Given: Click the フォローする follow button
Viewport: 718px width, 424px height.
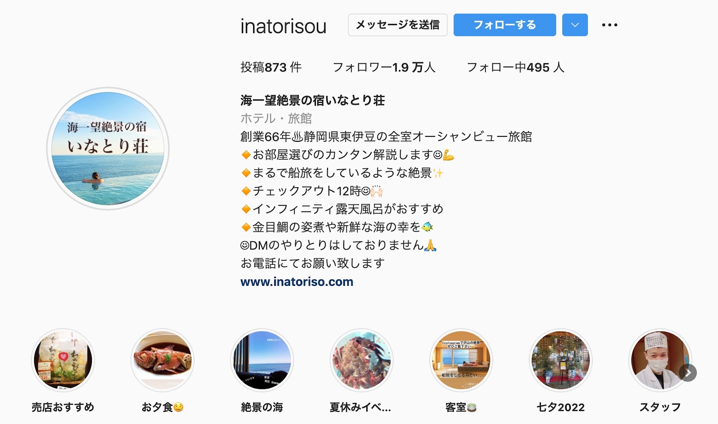Looking at the screenshot, I should tap(505, 25).
